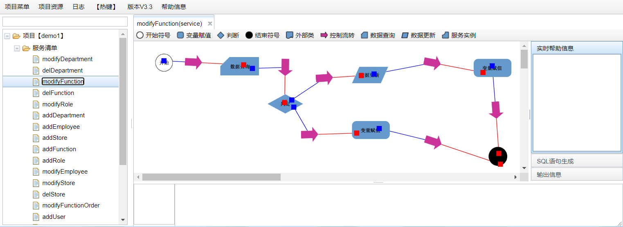Click the tree panel scroll-down arrow
623x227 pixels.
pos(123,220)
